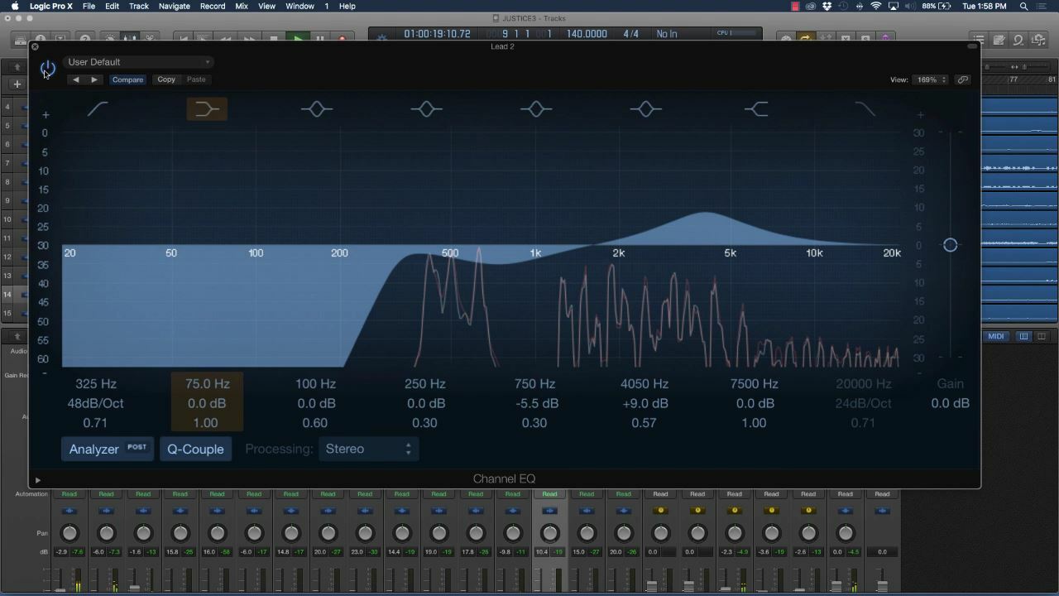Select the 0.0 dB Gain value field

click(x=950, y=403)
